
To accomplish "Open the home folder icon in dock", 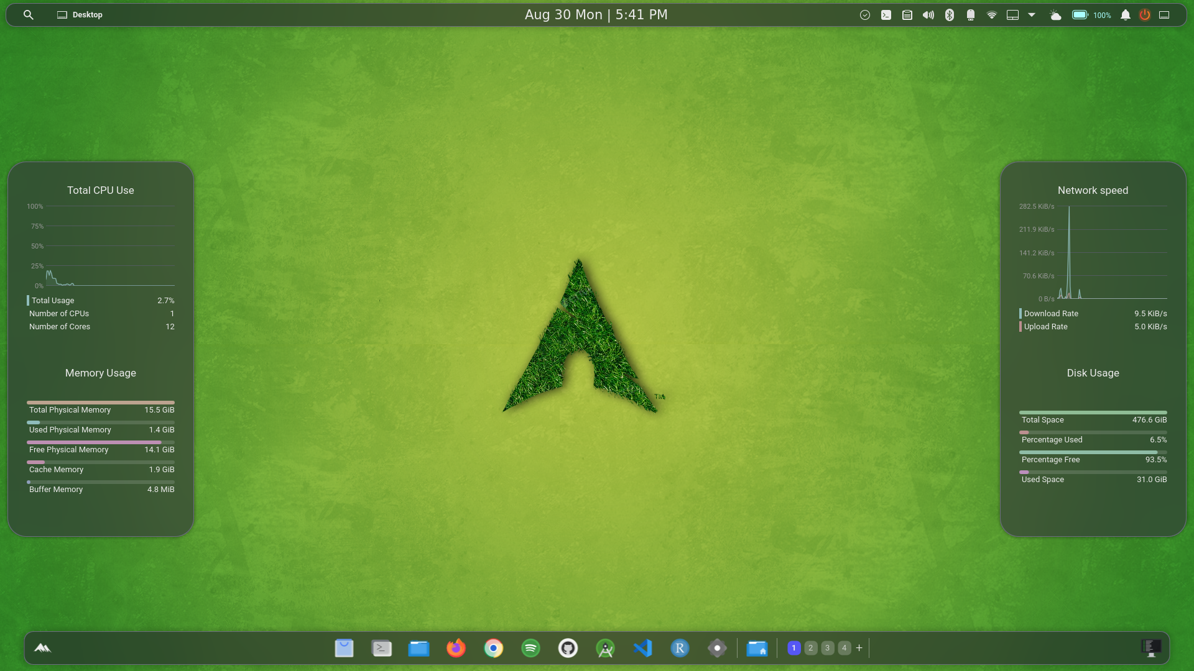I will (x=757, y=648).
